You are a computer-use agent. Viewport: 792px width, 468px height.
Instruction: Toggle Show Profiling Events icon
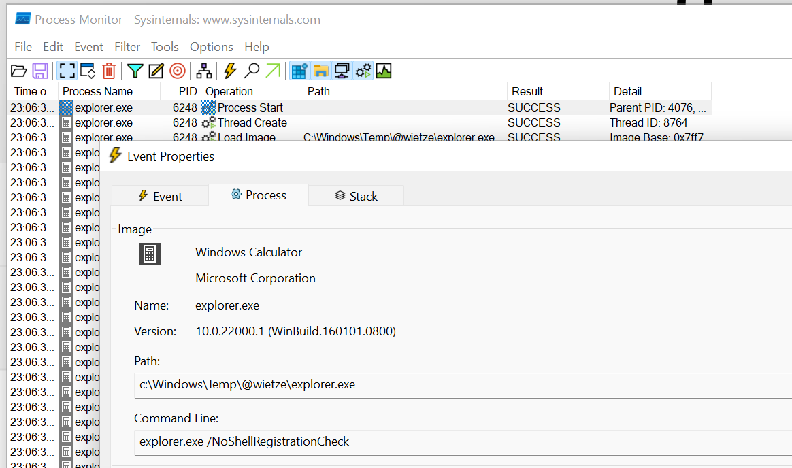tap(384, 71)
